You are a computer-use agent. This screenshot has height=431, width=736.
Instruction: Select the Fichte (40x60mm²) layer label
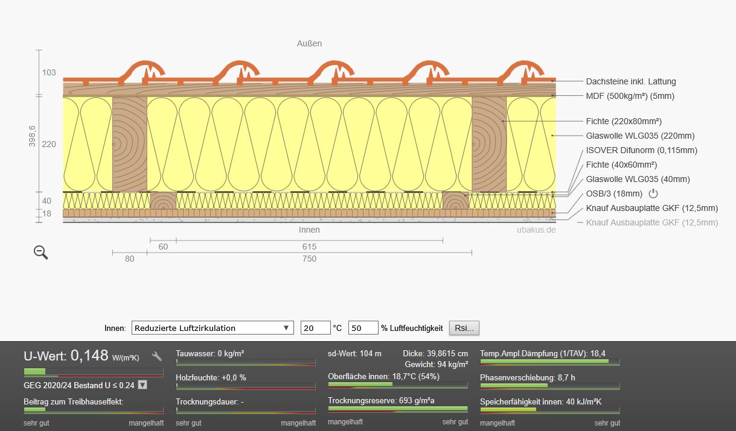tap(621, 165)
